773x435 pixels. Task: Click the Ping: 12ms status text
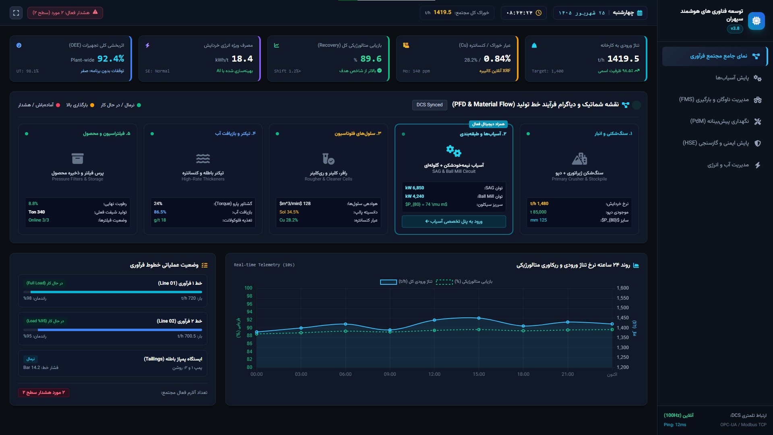(x=675, y=425)
